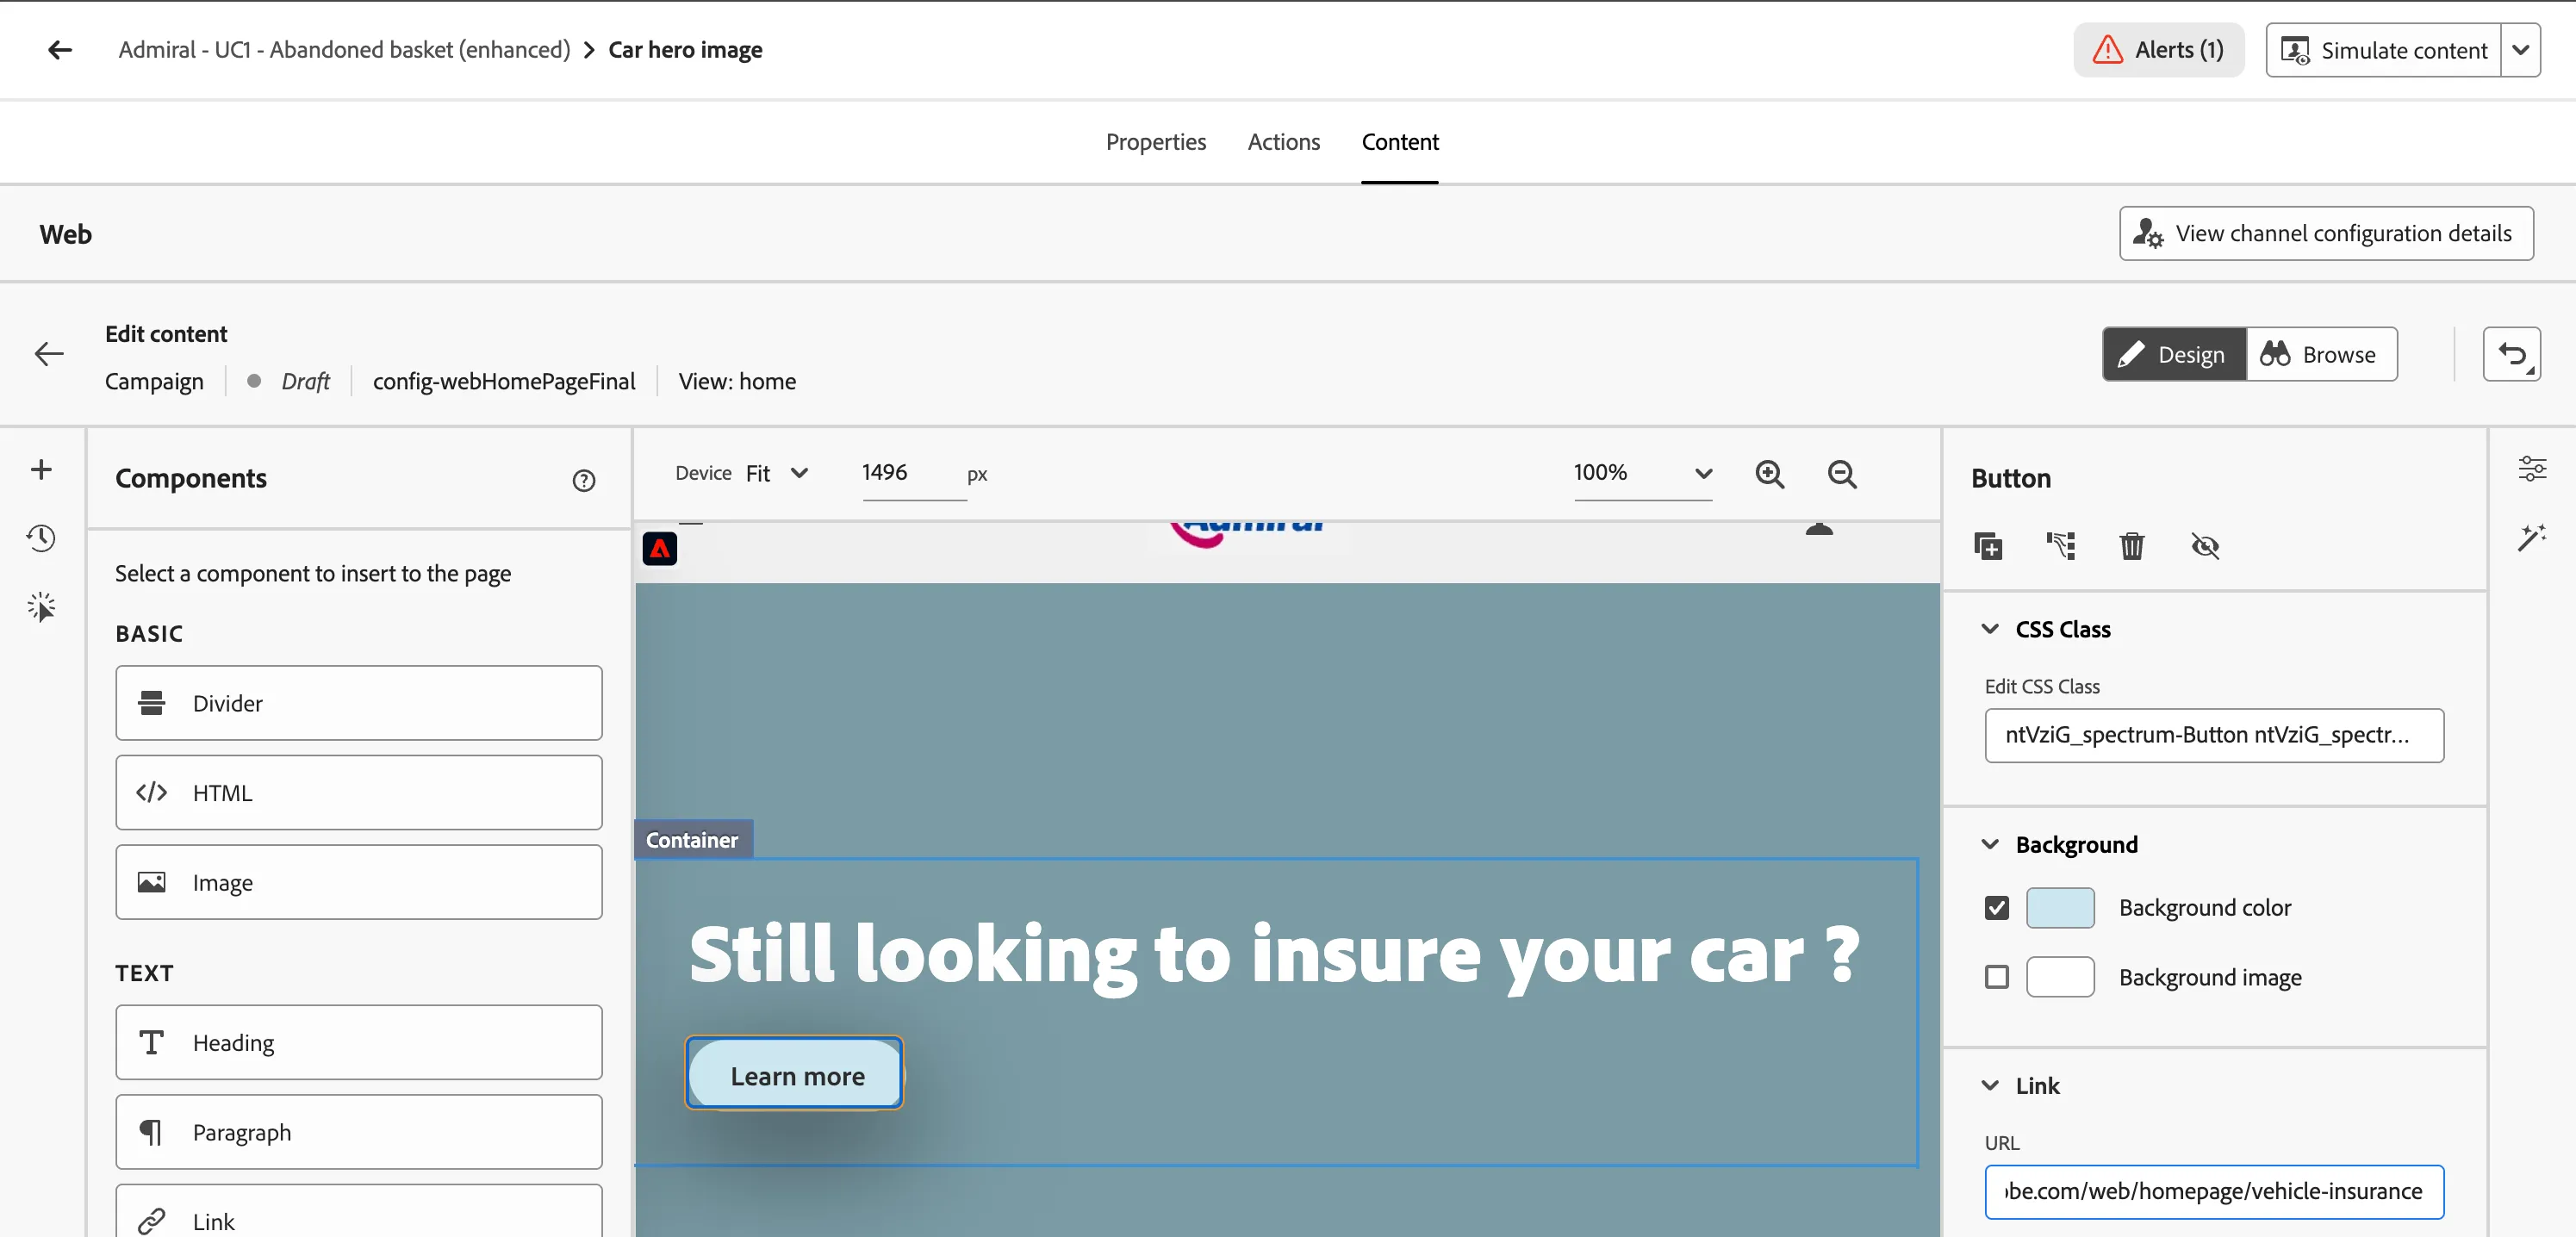Select the Divider component

coord(359,703)
